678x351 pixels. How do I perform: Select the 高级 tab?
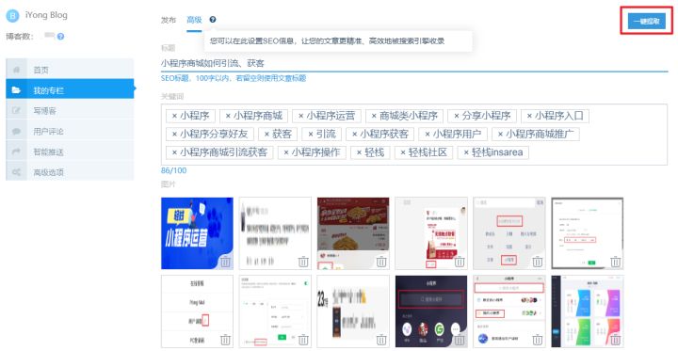click(x=194, y=20)
